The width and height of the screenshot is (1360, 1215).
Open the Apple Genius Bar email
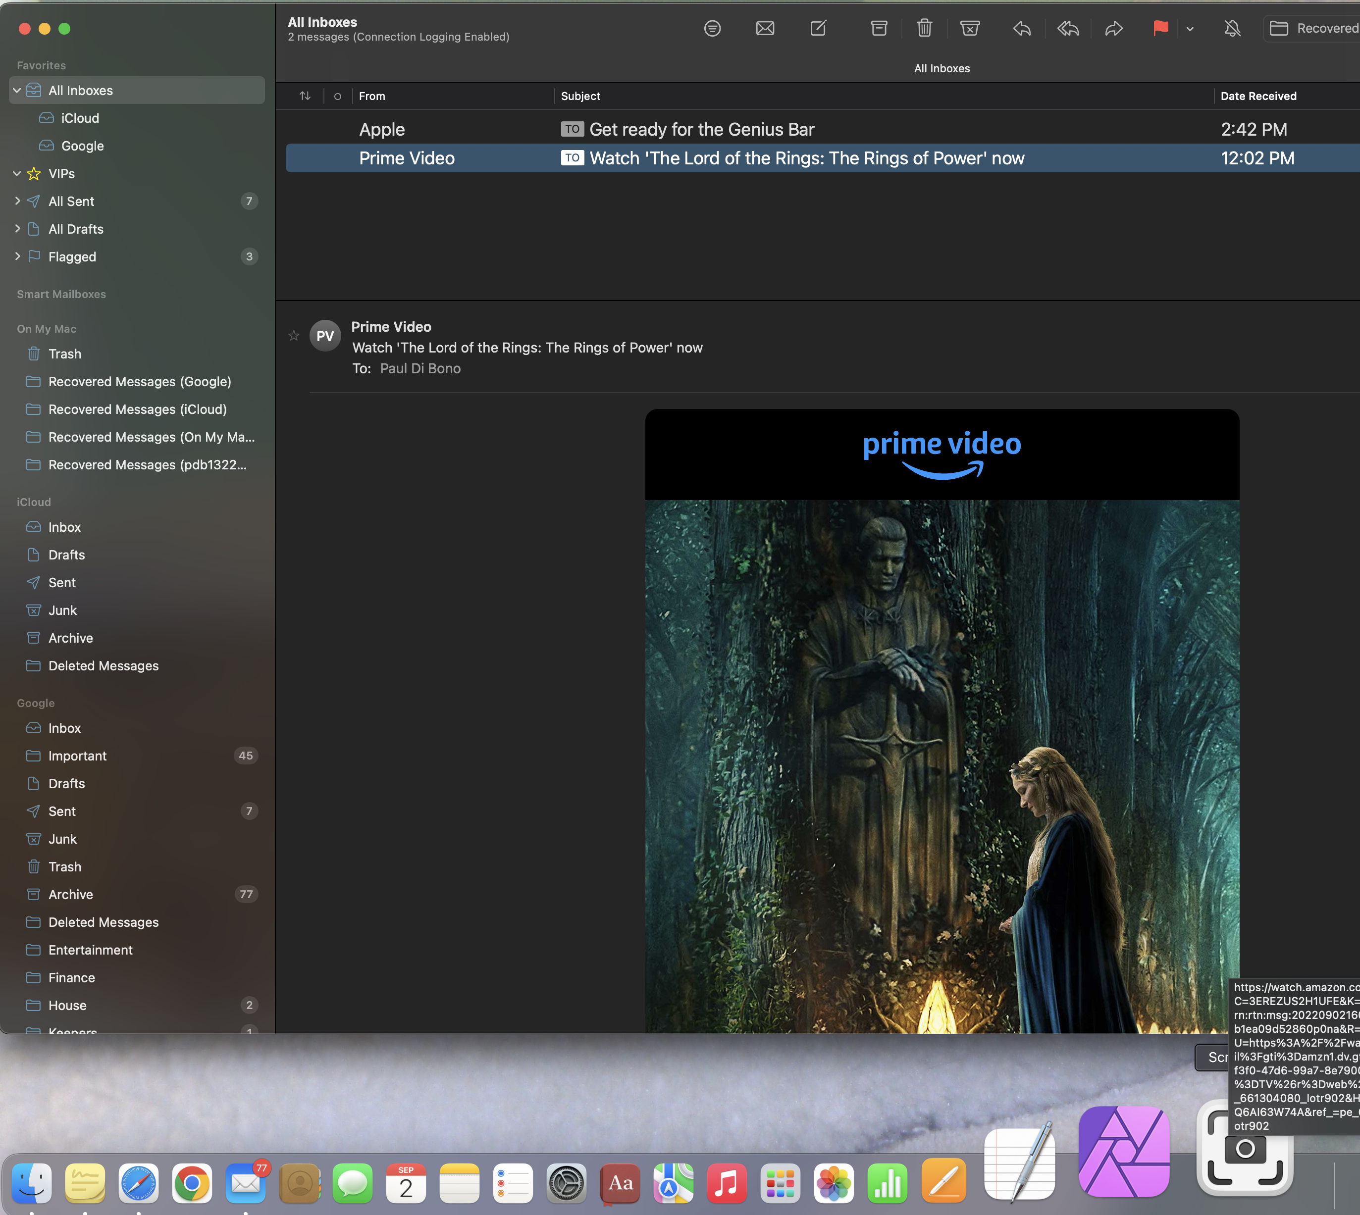click(x=701, y=130)
